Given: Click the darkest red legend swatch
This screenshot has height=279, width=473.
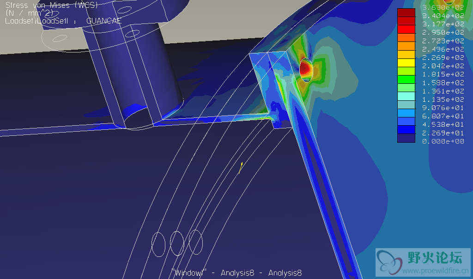Looking at the screenshot, I should click(x=406, y=12).
